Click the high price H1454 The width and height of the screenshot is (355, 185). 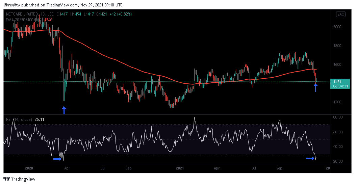76,14
